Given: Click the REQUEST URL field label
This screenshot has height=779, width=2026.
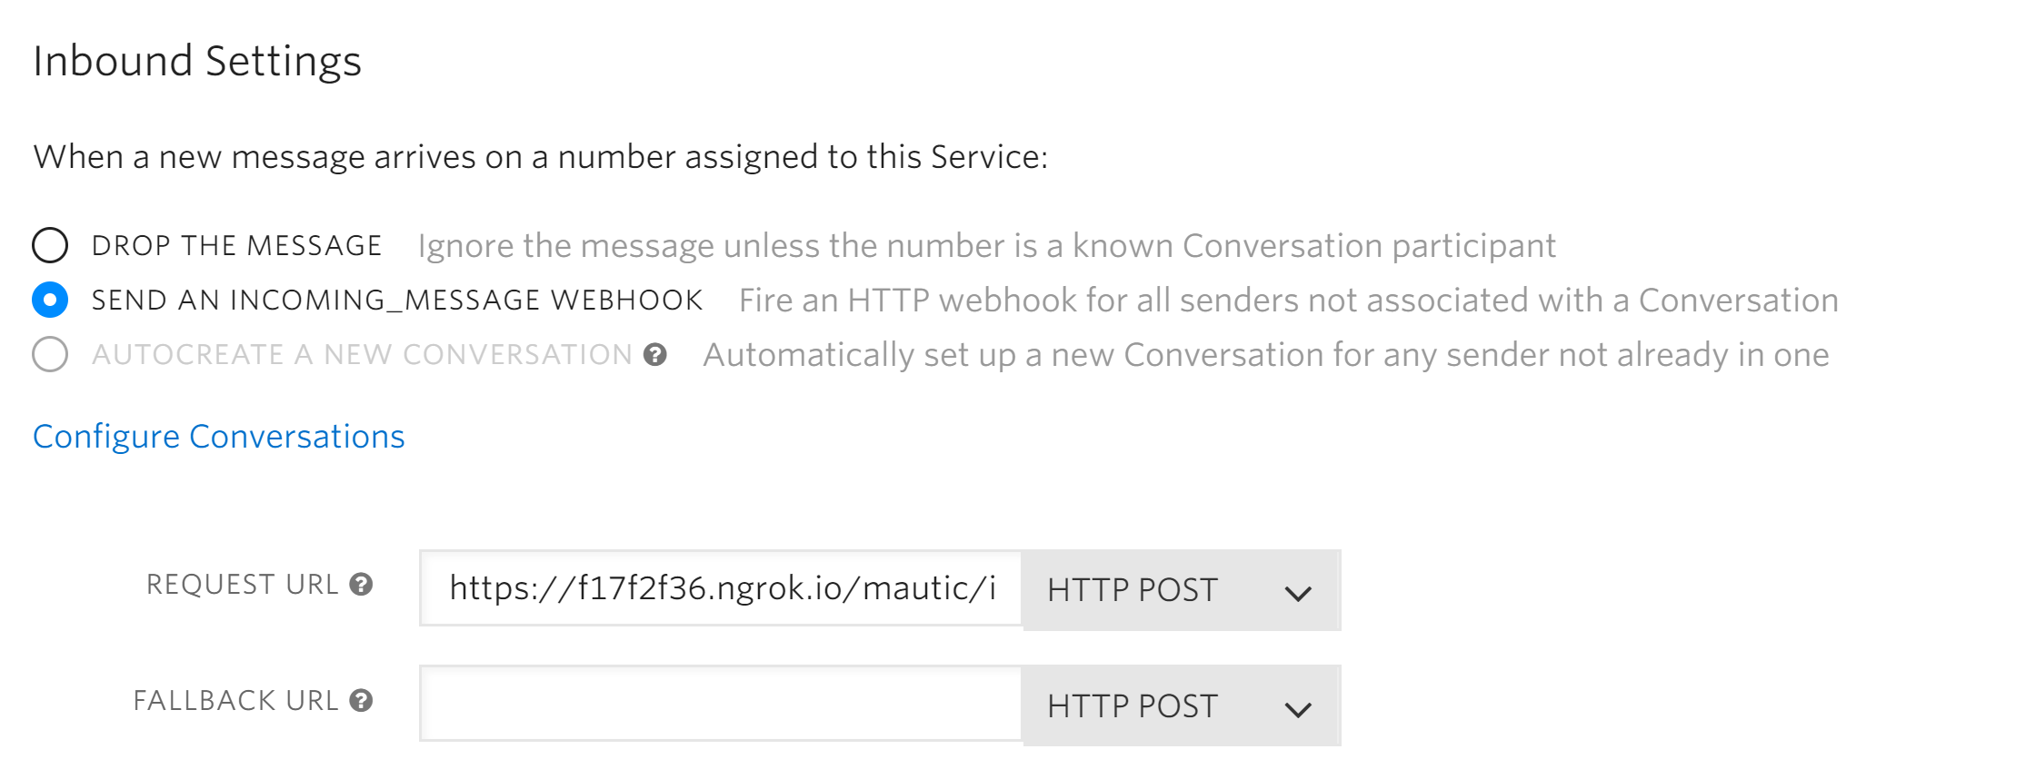Looking at the screenshot, I should 242,586.
